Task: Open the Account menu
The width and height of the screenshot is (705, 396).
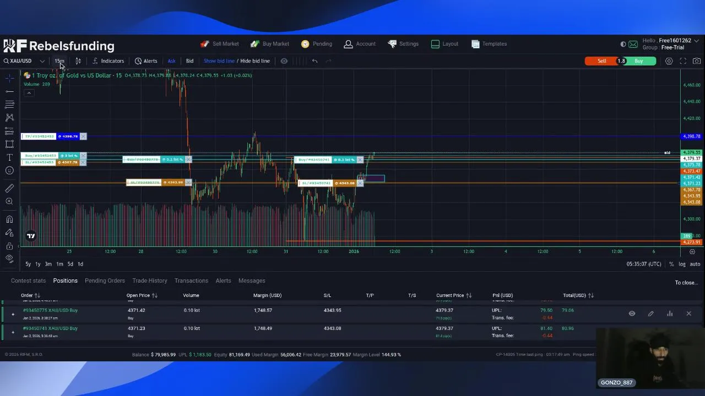Action: pyautogui.click(x=360, y=44)
